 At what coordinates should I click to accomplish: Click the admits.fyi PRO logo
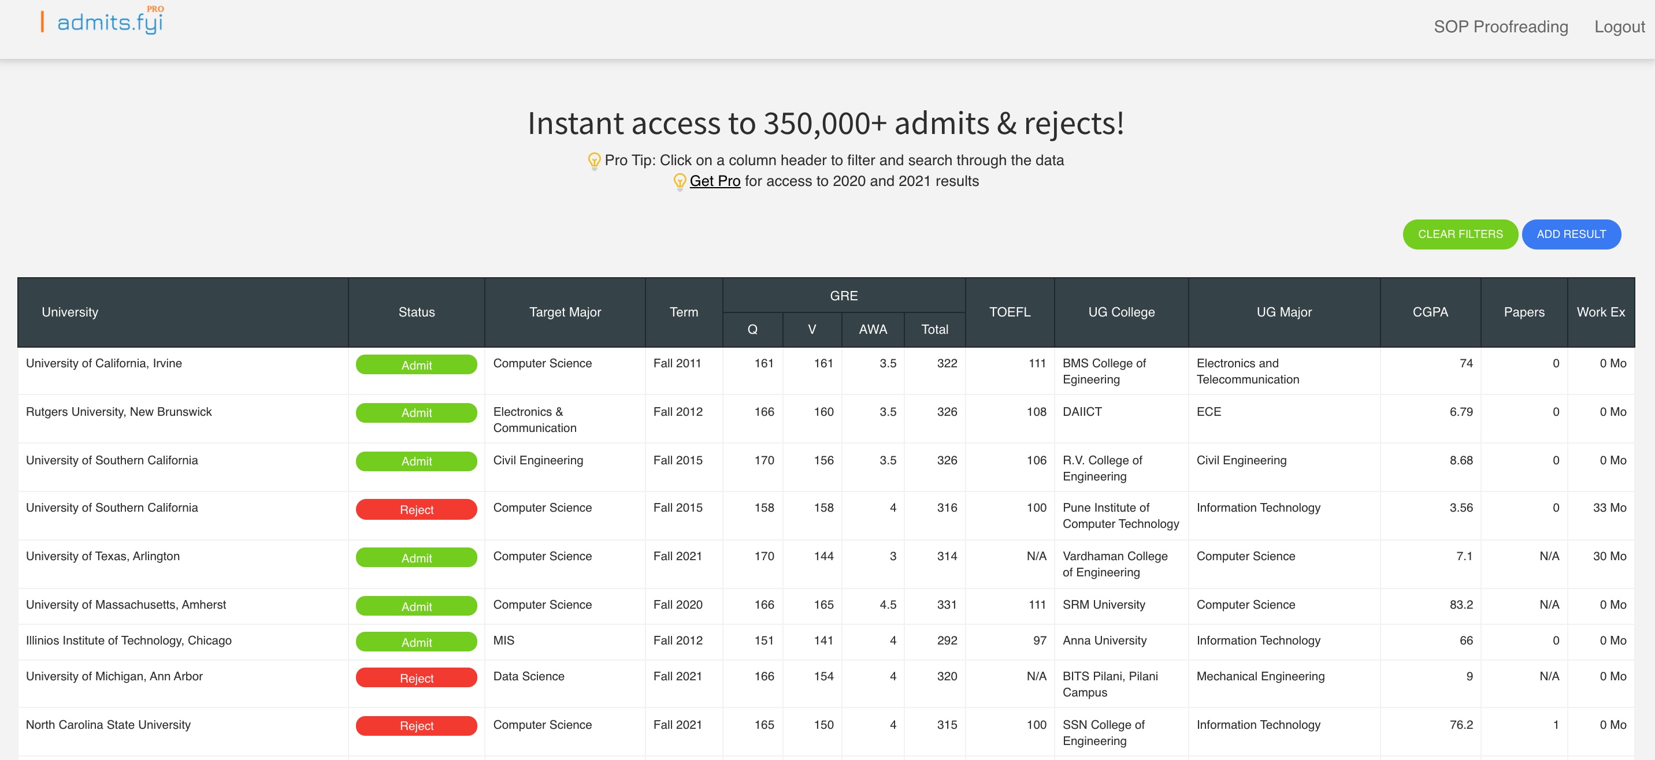[x=103, y=21]
